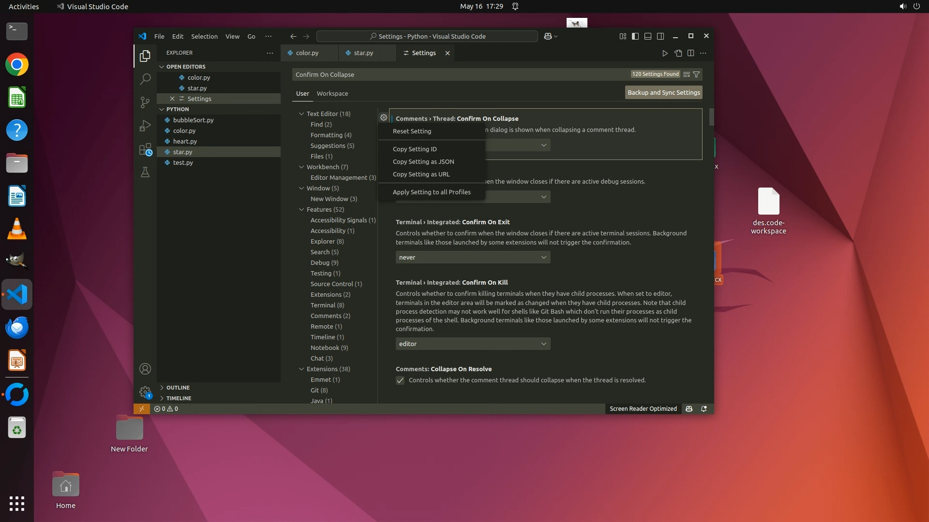
Task: Open Run and Debug view icon
Action: point(145,126)
